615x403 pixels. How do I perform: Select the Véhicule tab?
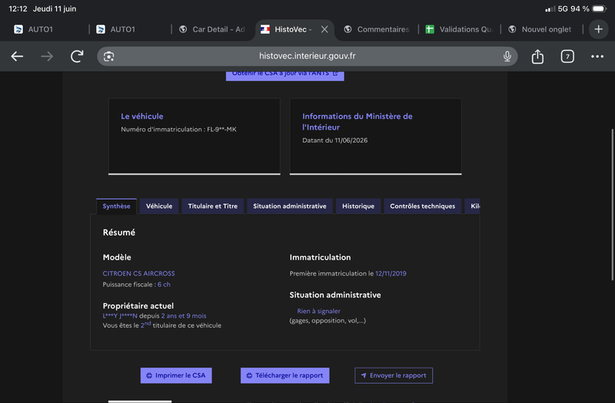pos(159,206)
